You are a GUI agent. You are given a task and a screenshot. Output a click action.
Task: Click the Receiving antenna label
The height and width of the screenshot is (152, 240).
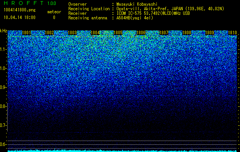[x=88, y=18]
